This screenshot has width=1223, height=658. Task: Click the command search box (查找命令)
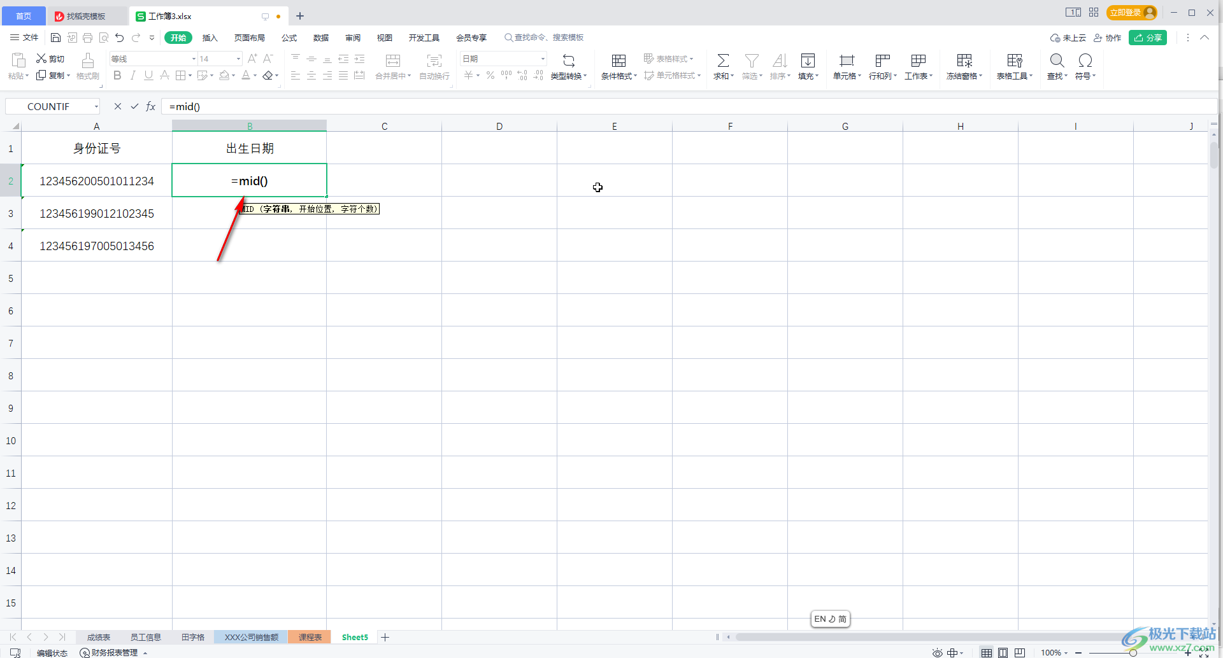544,38
